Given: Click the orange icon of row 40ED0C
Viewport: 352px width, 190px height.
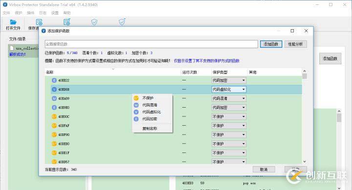Looking at the screenshot, I should click(54, 116).
